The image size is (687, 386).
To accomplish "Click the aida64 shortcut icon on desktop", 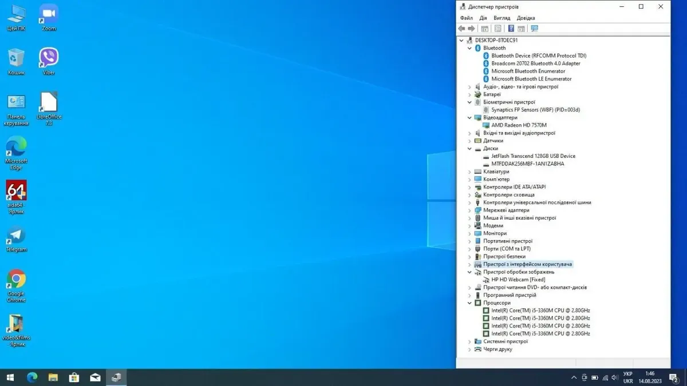I will tap(16, 192).
